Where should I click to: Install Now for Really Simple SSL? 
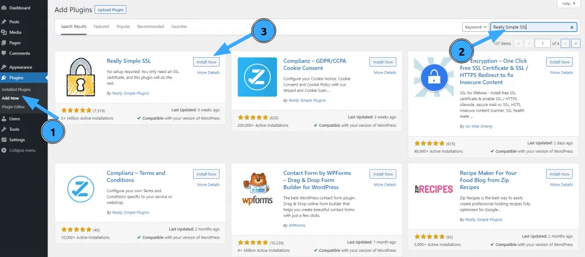point(206,62)
